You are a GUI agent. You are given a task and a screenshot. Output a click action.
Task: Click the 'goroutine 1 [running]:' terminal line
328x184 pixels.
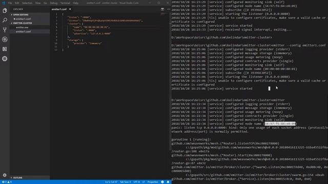point(191,140)
